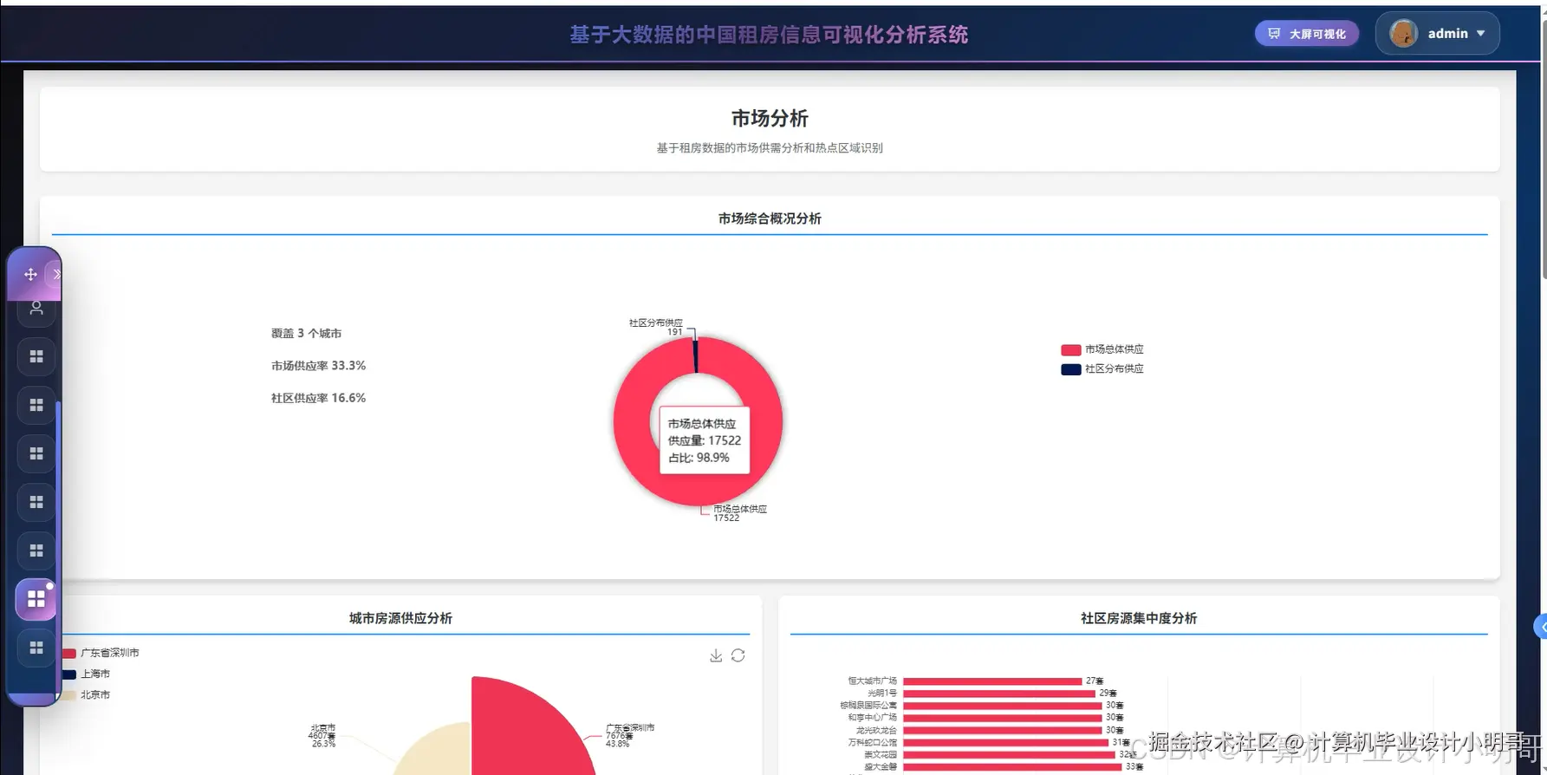Viewport: 1547px width, 775px height.
Task: Click the 社区分布供应 191 chart label
Action: click(656, 327)
